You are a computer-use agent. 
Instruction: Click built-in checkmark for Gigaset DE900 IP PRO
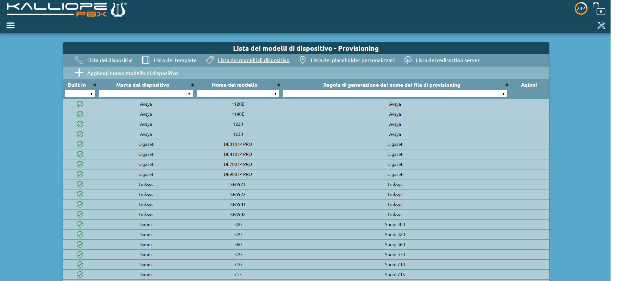80,174
